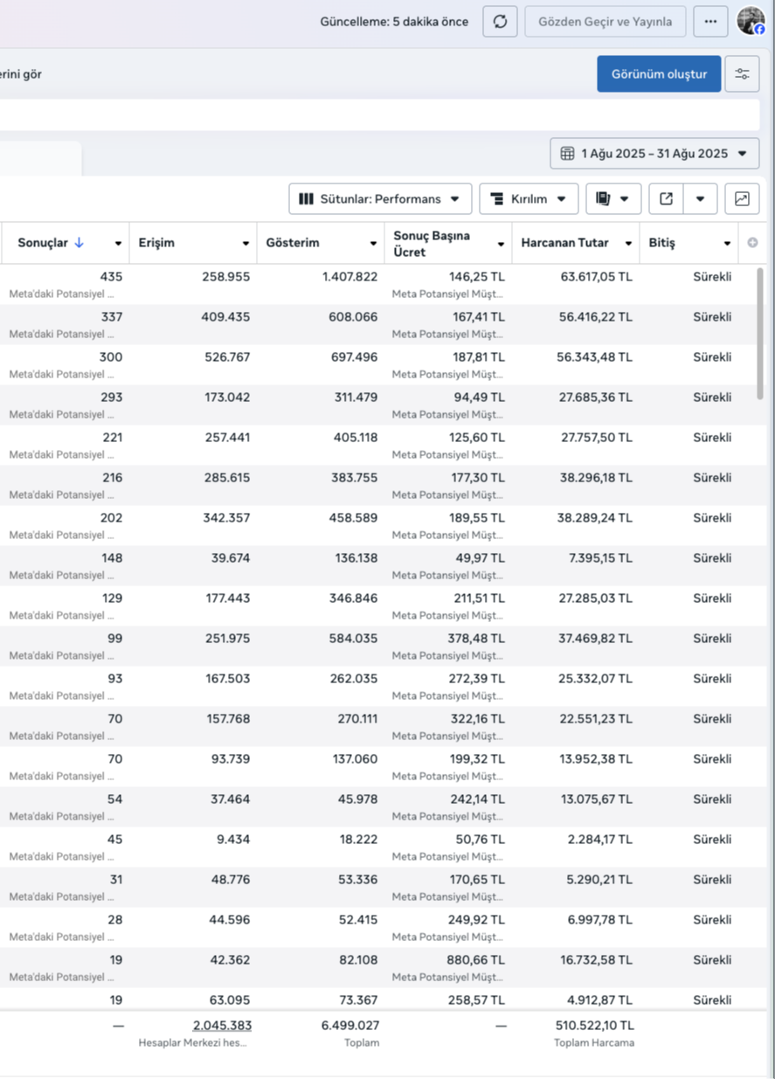Click the underlined total reach 2.045.383
This screenshot has width=775, height=1079.
[222, 1026]
